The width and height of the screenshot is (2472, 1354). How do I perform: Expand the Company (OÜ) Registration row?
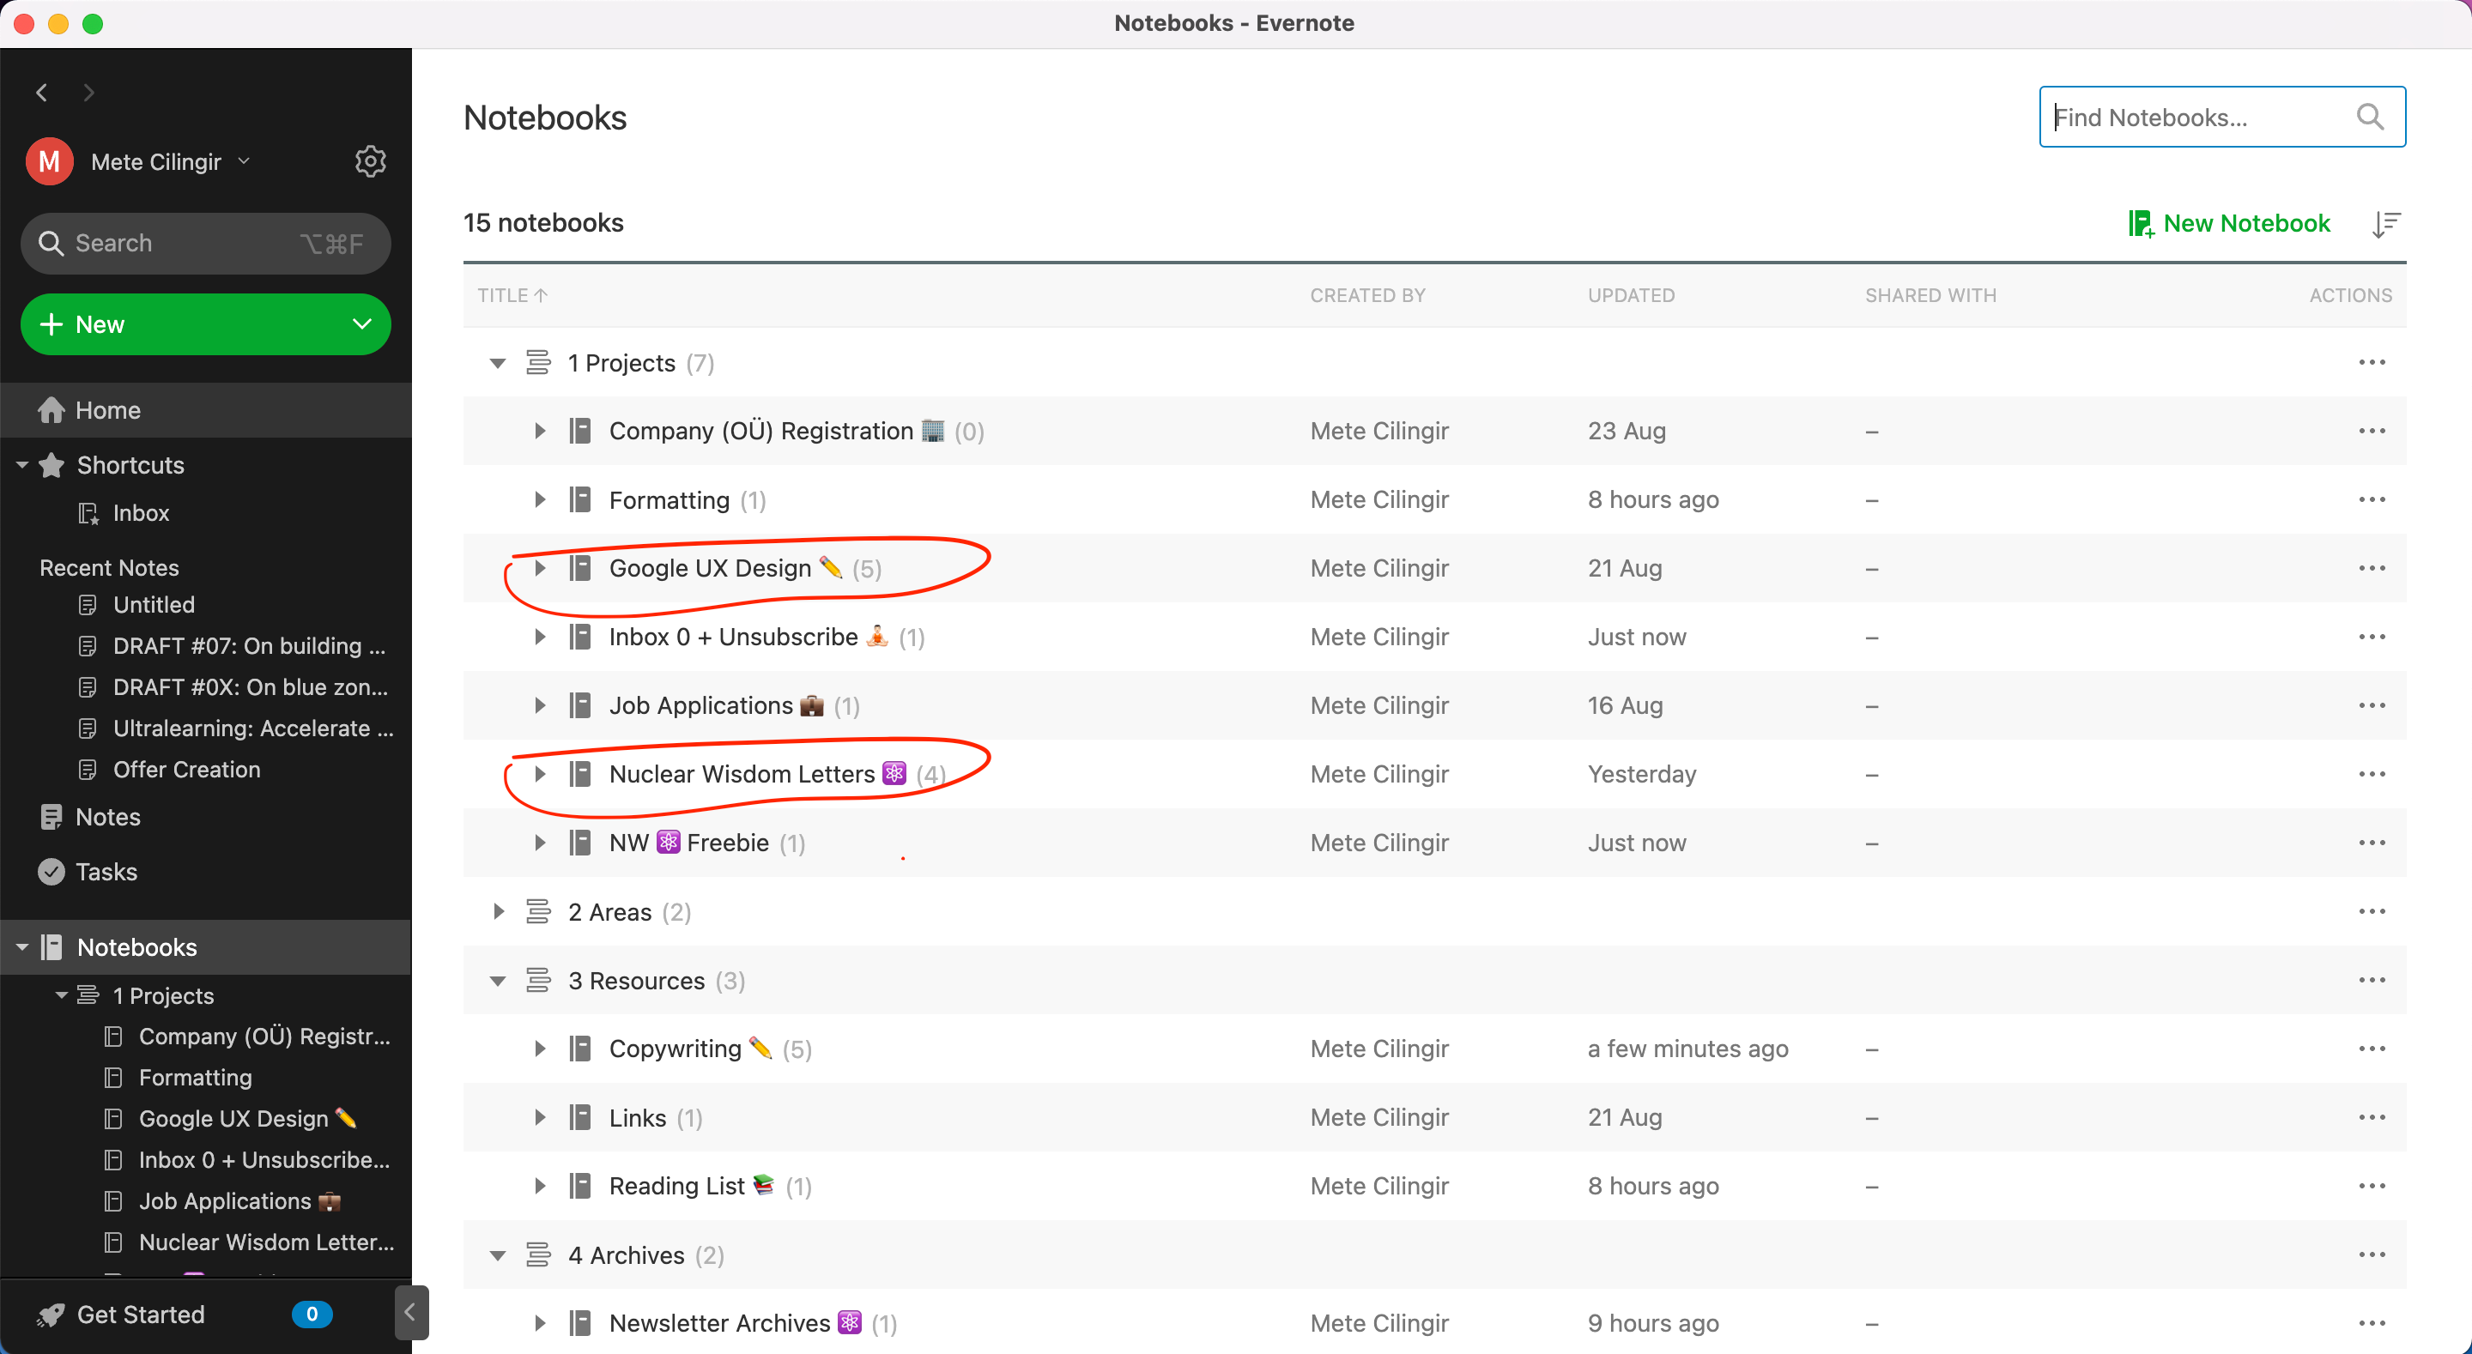539,431
